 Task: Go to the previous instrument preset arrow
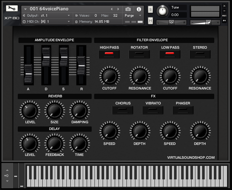(112, 9)
